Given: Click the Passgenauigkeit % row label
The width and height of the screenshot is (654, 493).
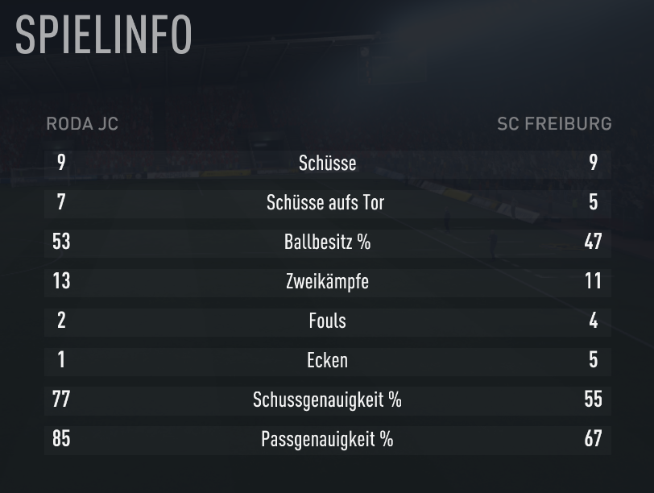Looking at the screenshot, I should click(x=328, y=439).
